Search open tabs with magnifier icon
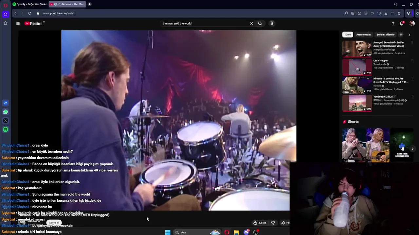This screenshot has width=419, height=235. 395,4
